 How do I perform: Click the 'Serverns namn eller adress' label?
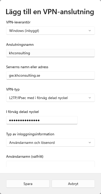point(27,67)
